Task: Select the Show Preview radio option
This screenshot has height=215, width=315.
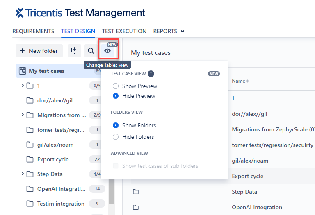Action: pyautogui.click(x=116, y=86)
